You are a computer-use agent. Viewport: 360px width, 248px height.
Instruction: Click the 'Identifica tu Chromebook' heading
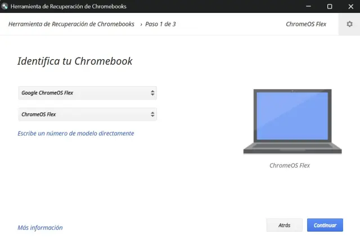click(75, 61)
